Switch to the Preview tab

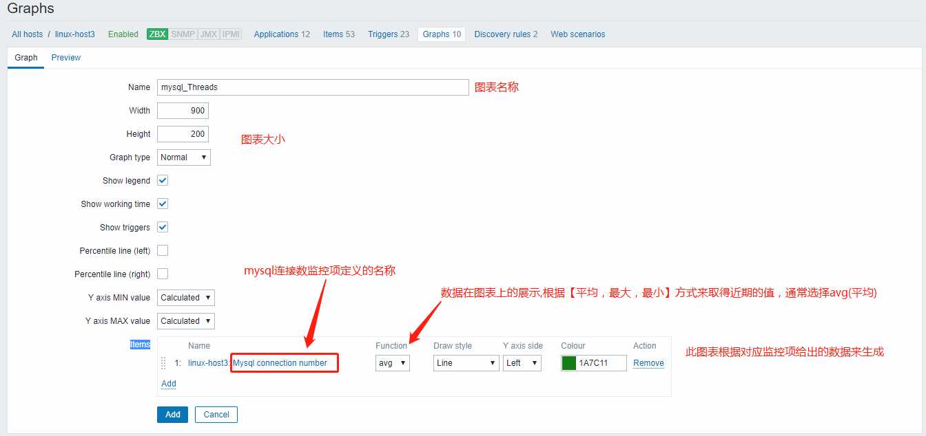(x=66, y=58)
